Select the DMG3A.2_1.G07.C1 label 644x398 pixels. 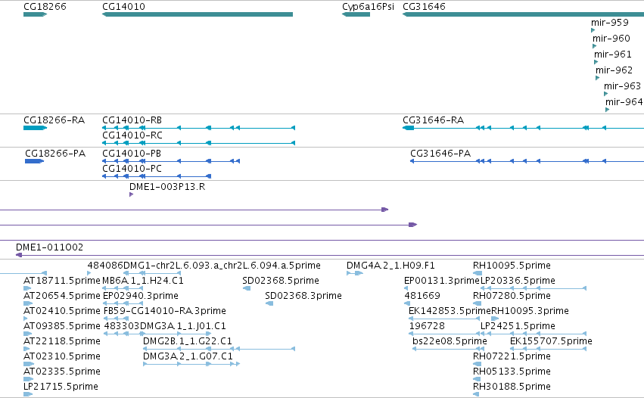tap(188, 356)
